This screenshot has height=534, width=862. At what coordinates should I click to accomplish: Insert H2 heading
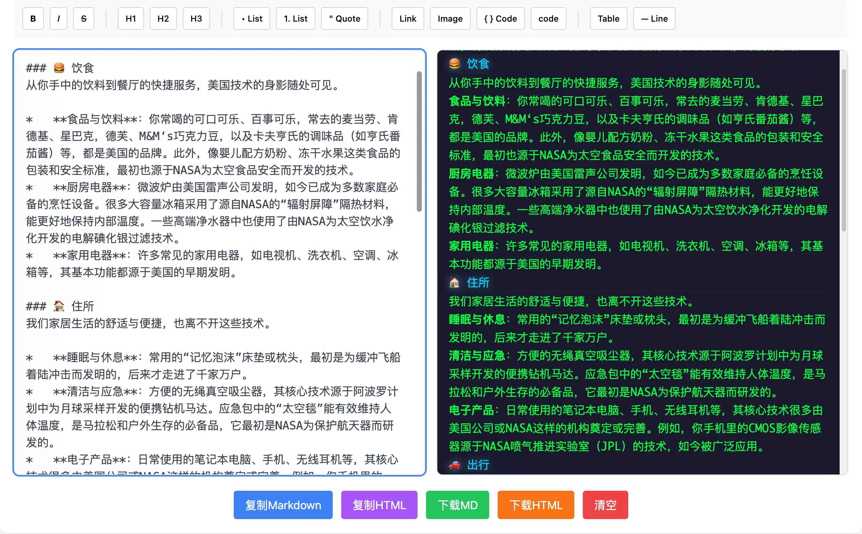pyautogui.click(x=163, y=18)
